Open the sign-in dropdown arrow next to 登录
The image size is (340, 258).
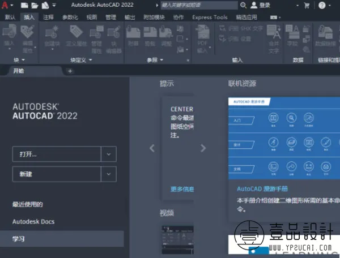coord(297,6)
